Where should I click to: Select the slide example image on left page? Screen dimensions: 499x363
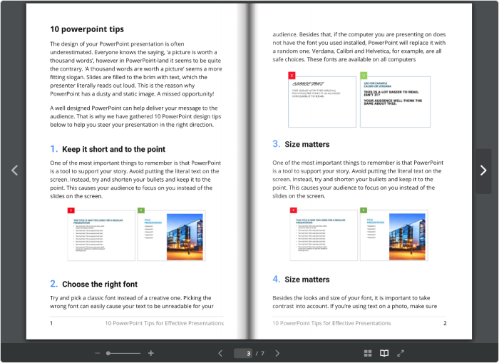click(x=135, y=234)
